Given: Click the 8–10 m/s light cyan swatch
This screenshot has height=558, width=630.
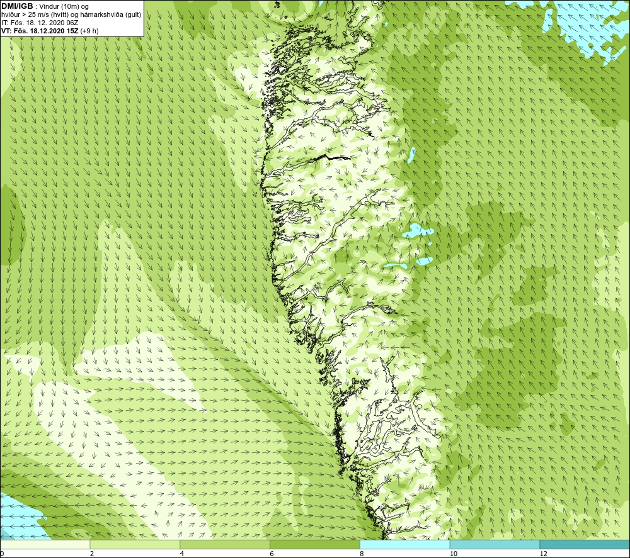Looking at the screenshot, I should (405, 544).
